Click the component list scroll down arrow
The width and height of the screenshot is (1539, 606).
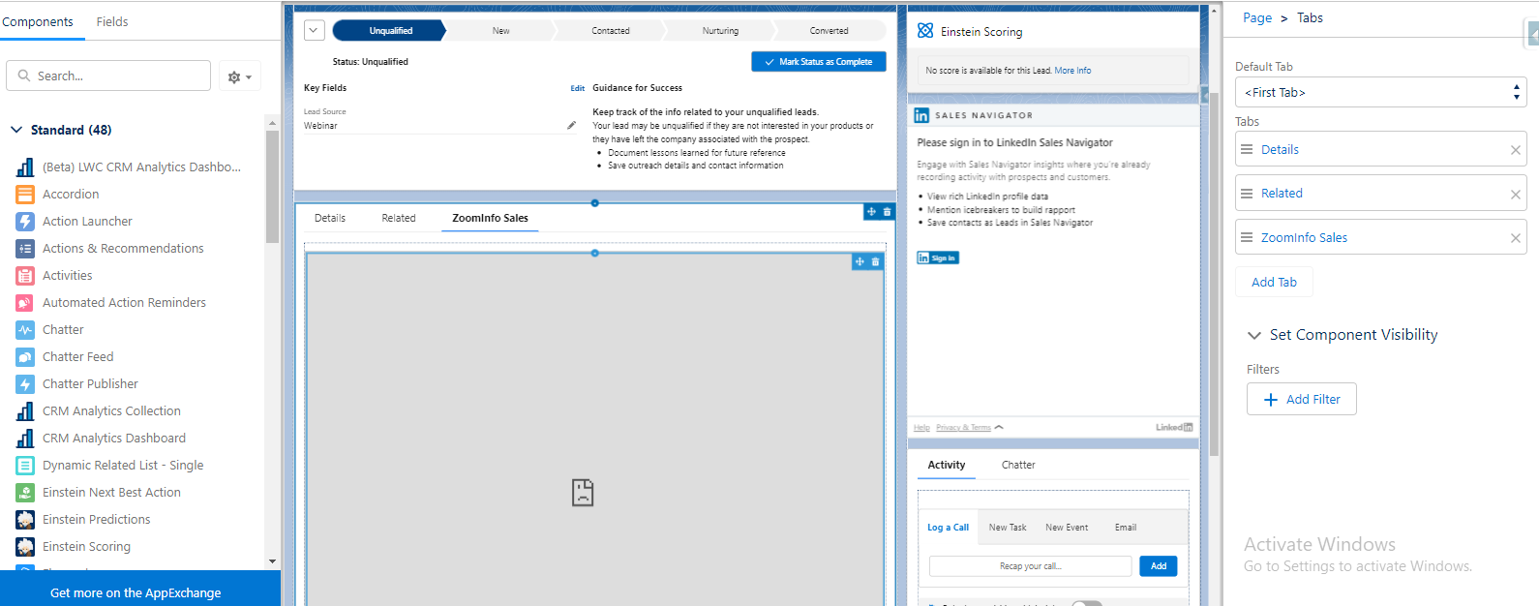[x=272, y=561]
